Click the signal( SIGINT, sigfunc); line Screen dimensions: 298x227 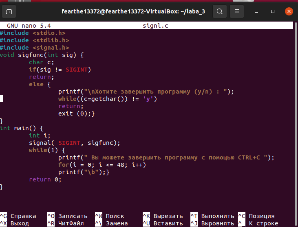[75, 143]
